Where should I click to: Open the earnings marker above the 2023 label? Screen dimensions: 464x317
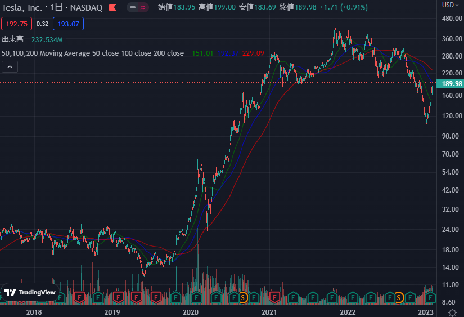point(430,297)
